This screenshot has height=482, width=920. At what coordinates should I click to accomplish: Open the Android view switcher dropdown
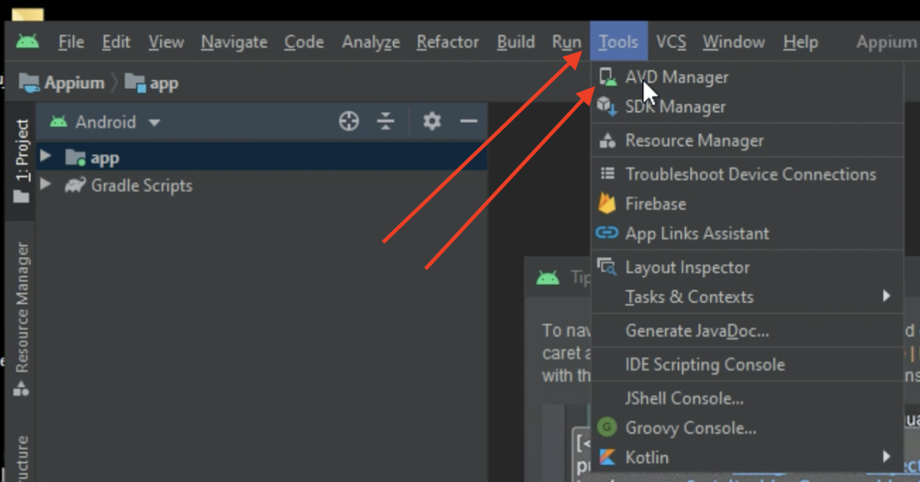pos(154,122)
